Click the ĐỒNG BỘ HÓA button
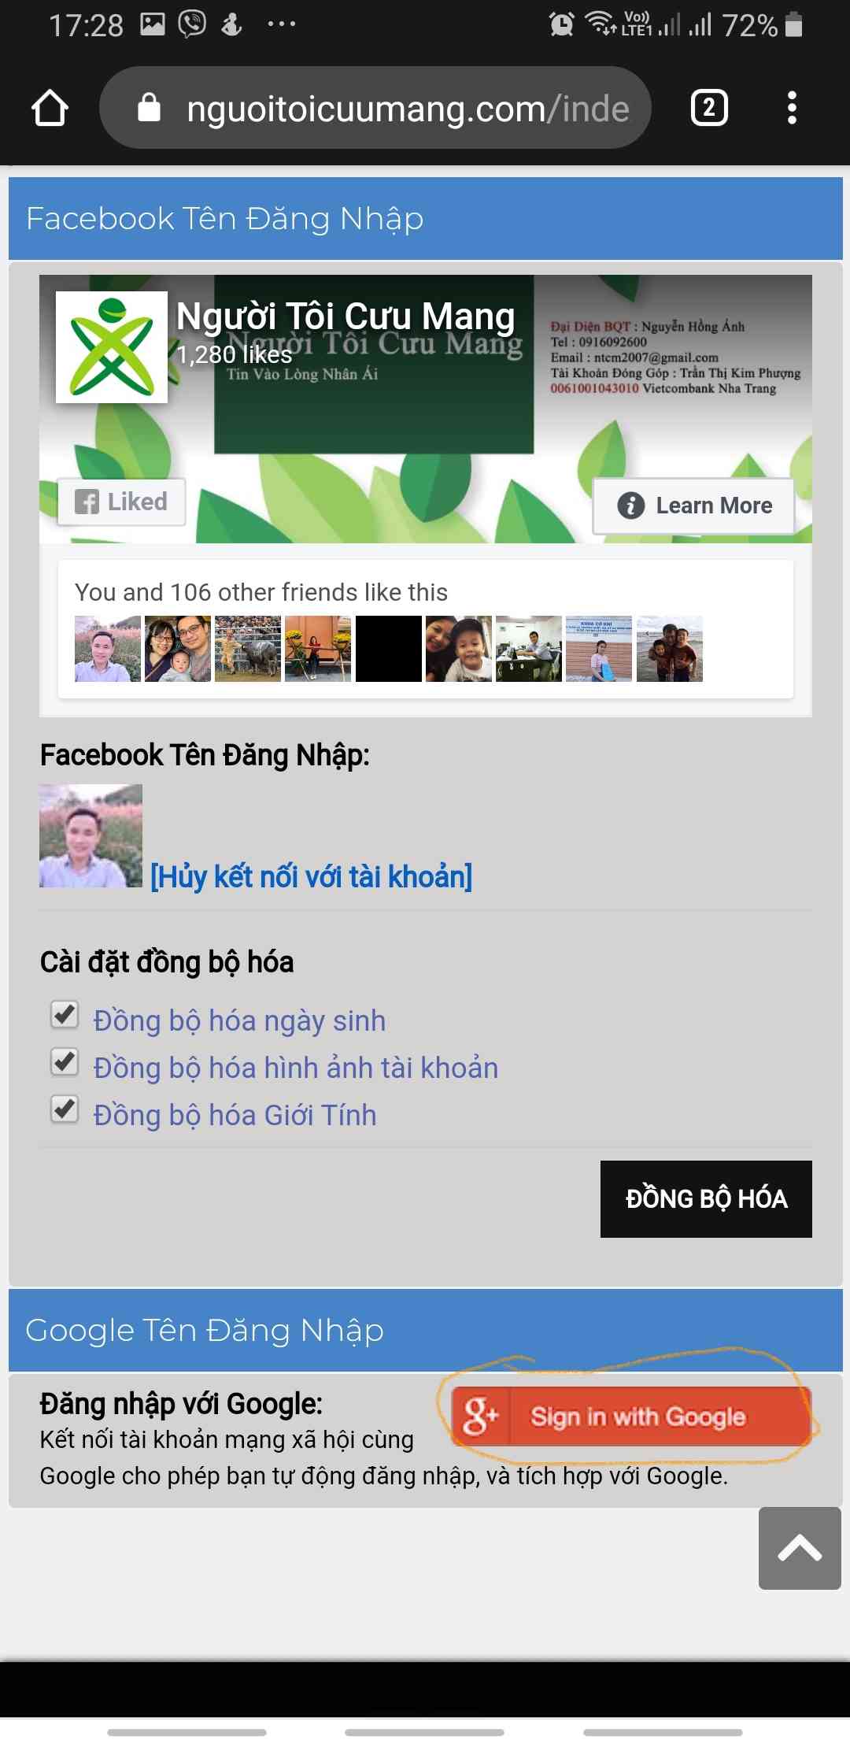The width and height of the screenshot is (850, 1748). tap(706, 1199)
